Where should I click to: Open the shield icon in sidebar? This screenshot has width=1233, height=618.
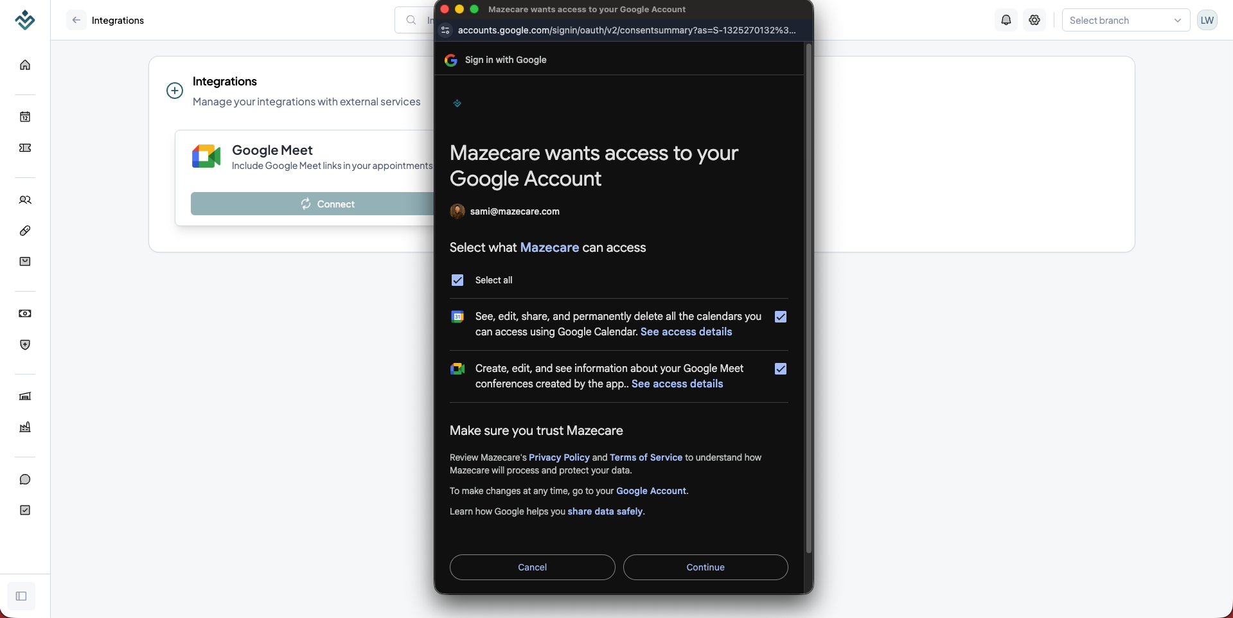[x=25, y=345]
